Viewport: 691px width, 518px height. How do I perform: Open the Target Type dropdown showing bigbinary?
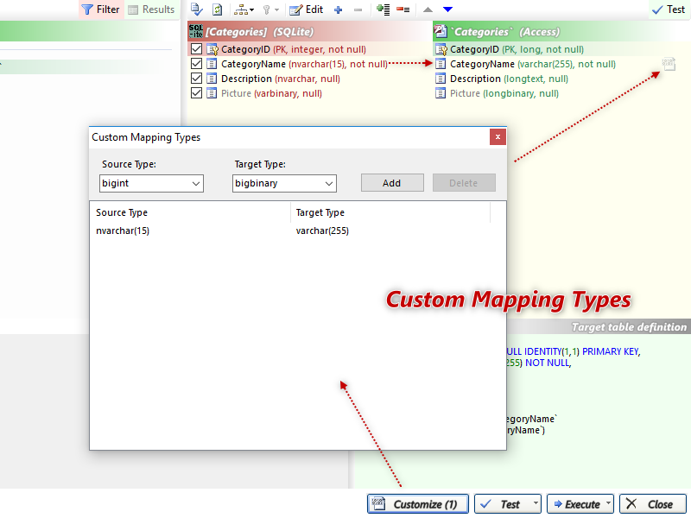point(285,183)
